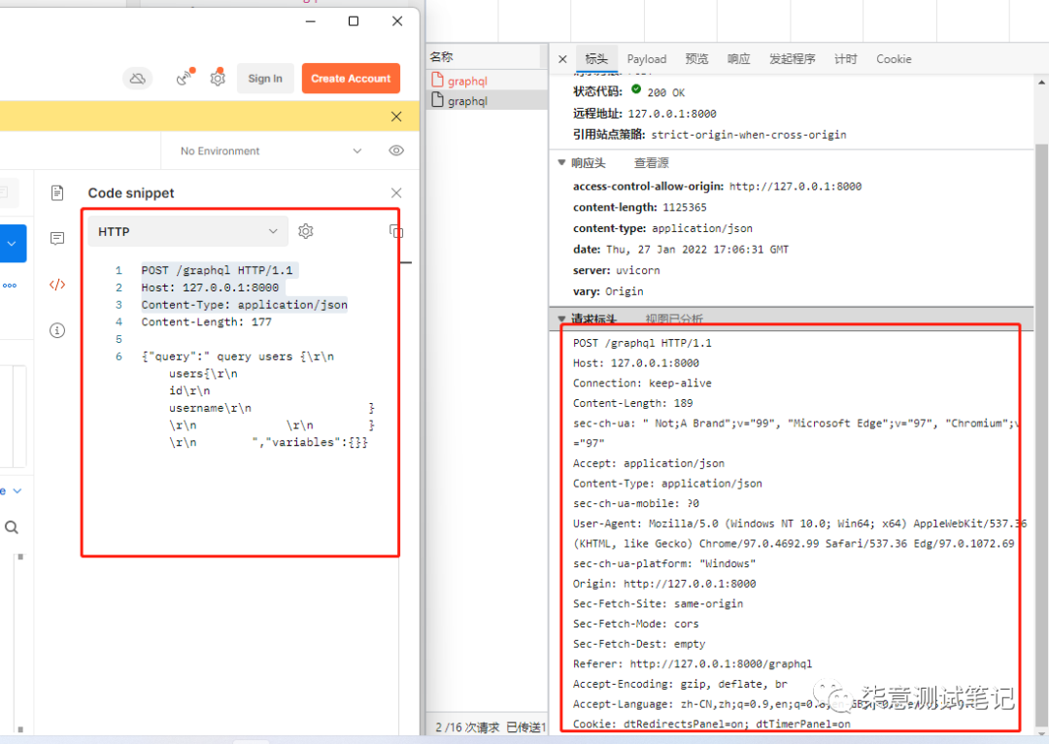The height and width of the screenshot is (744, 1049).
Task: Click the Referer header line
Action: (692, 664)
